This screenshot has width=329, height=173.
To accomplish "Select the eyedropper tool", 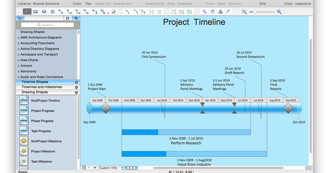I will pos(228,12).
